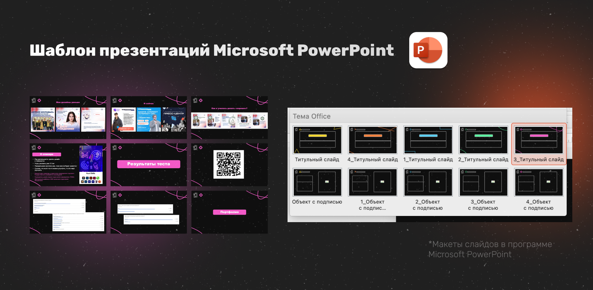Viewport: 593px width, 290px height.
Task: Open the "И сейчас" slide thumbnail
Action: pos(149,118)
